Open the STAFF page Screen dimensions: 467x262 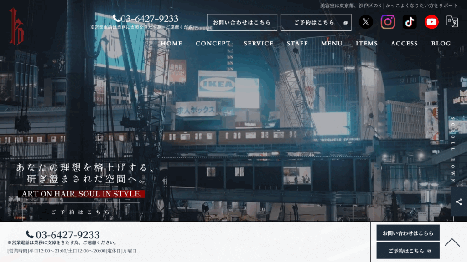click(x=297, y=44)
